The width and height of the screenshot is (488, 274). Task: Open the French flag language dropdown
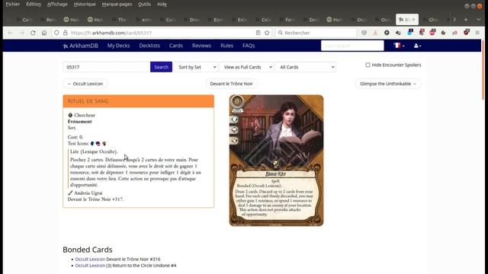[399, 46]
